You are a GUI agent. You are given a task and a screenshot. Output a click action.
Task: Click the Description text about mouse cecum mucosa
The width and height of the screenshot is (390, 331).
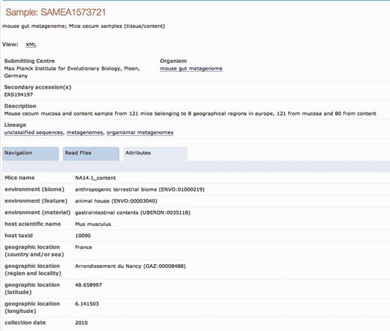click(190, 113)
